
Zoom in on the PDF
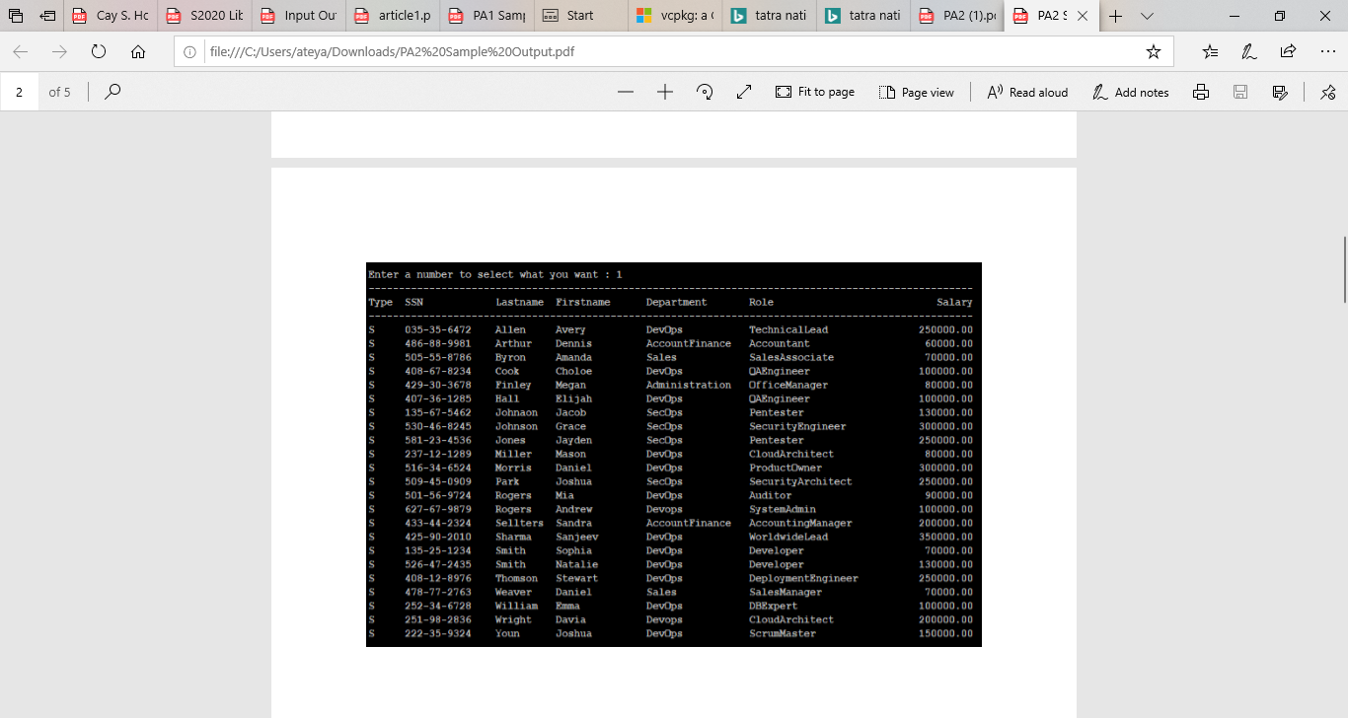pos(665,91)
